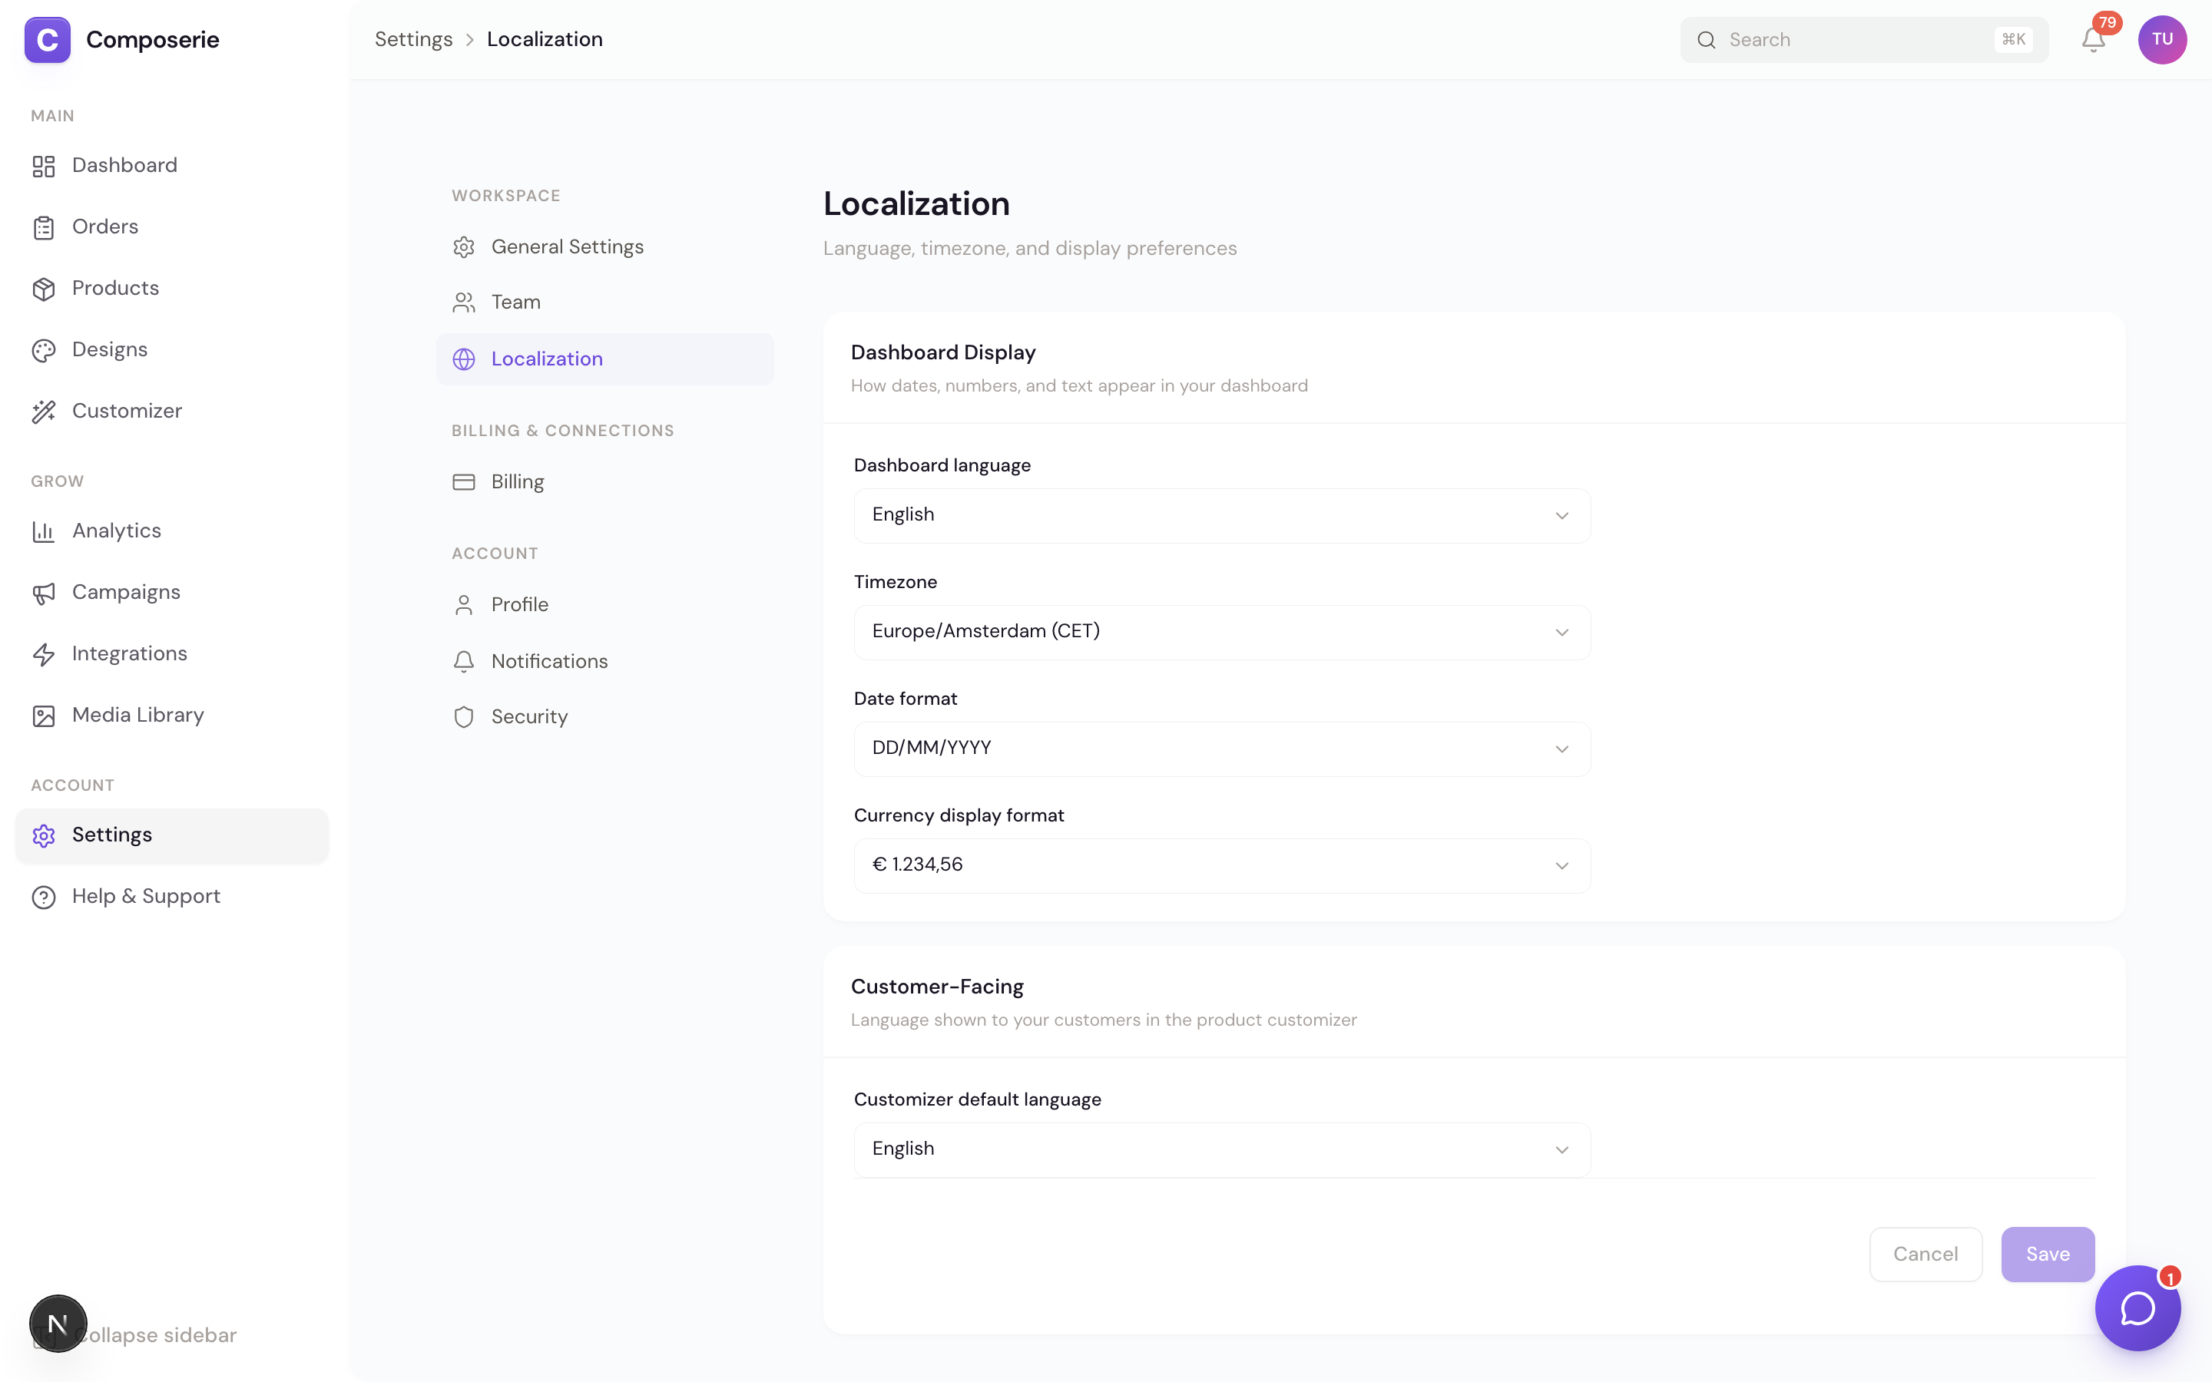Navigate to Products
This screenshot has width=2212, height=1382.
[x=172, y=288]
